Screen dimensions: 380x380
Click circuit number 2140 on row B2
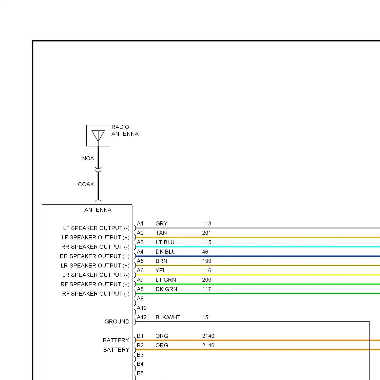(208, 346)
